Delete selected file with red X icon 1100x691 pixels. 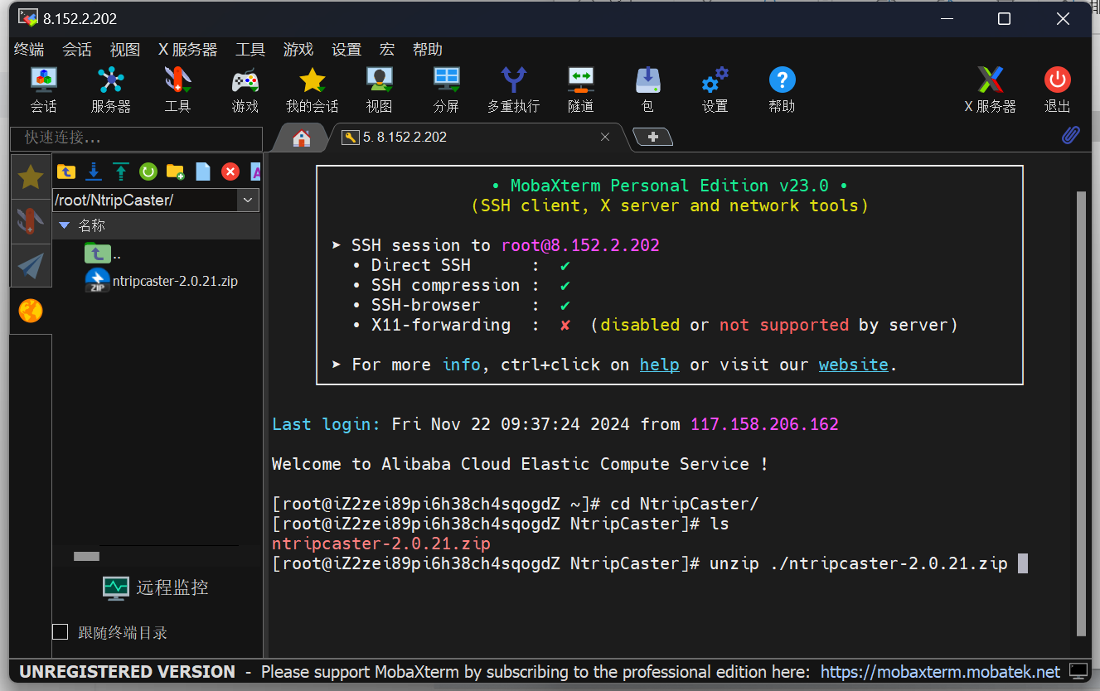point(230,172)
